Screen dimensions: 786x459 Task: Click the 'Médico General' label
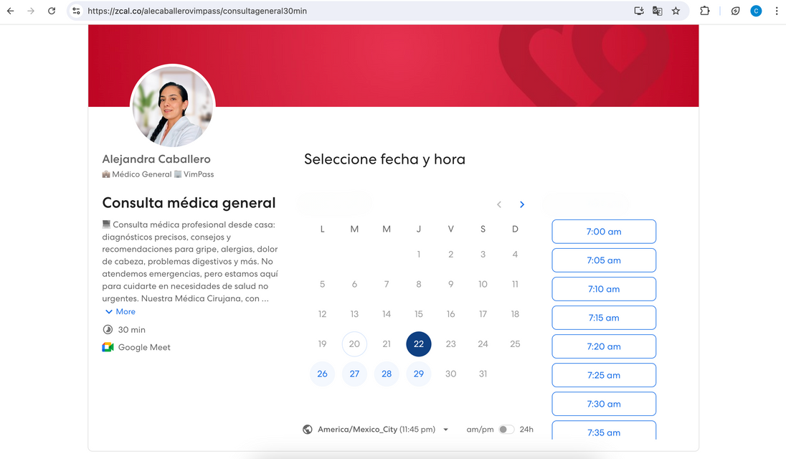[x=142, y=174]
